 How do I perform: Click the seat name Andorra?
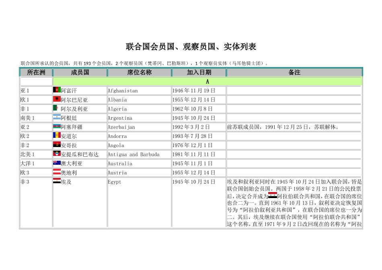point(117,136)
